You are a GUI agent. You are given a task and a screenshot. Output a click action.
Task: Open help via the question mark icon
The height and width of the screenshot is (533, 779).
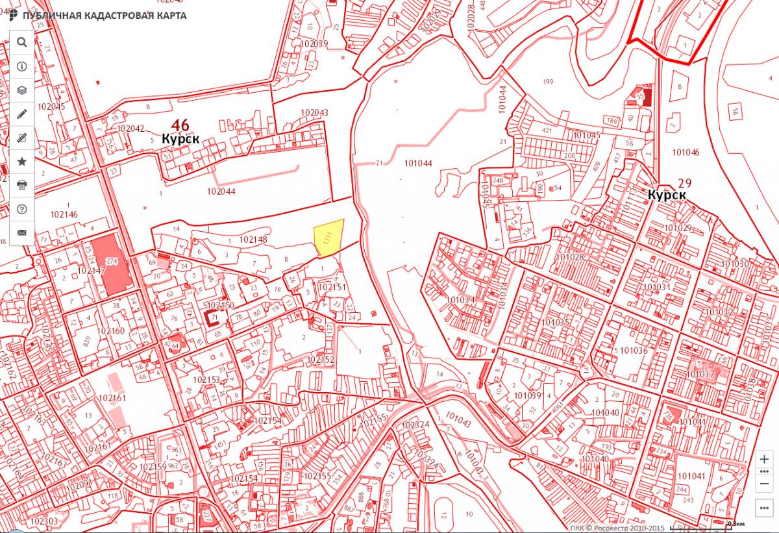tap(21, 209)
